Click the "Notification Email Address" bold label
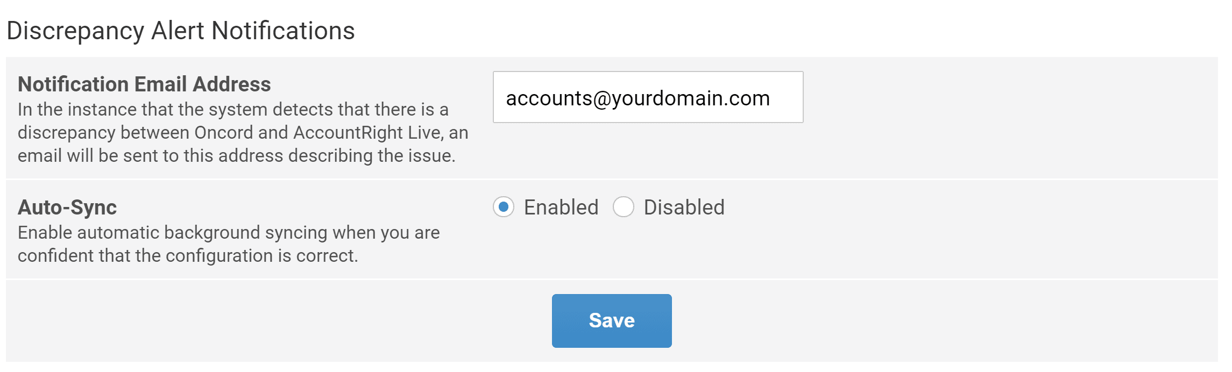Viewport: 1232px width, 372px height. (144, 84)
